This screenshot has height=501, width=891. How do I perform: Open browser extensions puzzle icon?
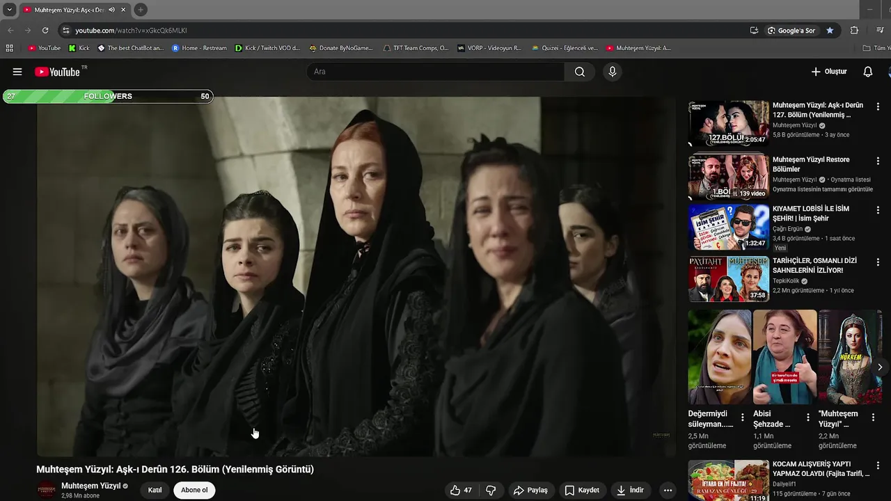point(854,31)
